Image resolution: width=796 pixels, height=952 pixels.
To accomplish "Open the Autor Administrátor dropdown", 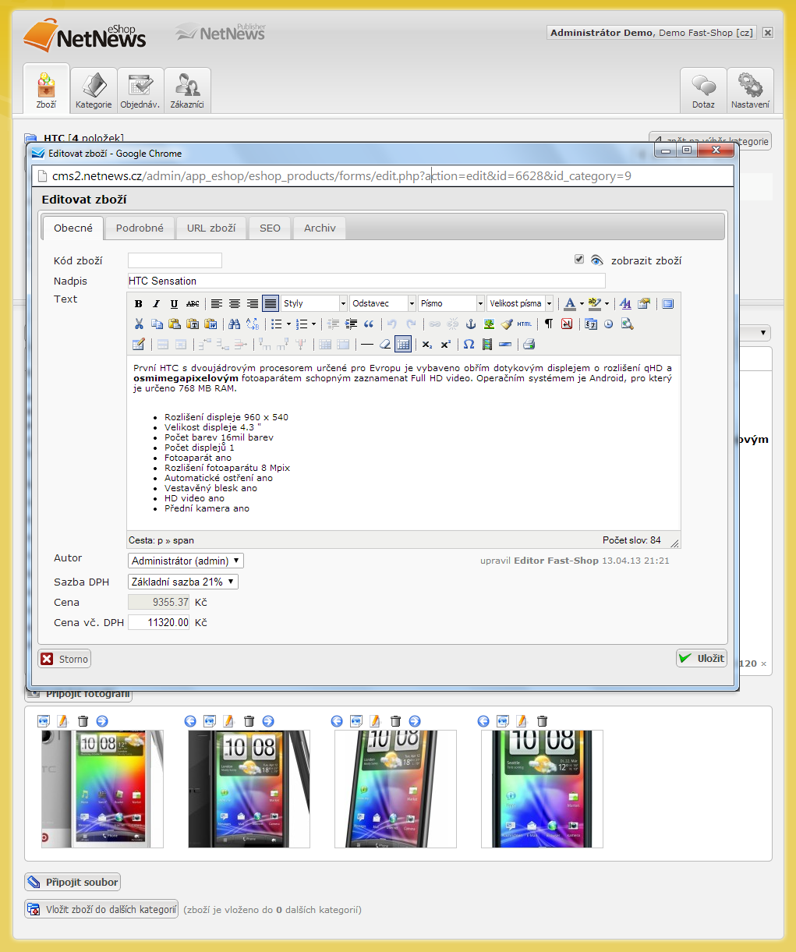I will click(186, 561).
